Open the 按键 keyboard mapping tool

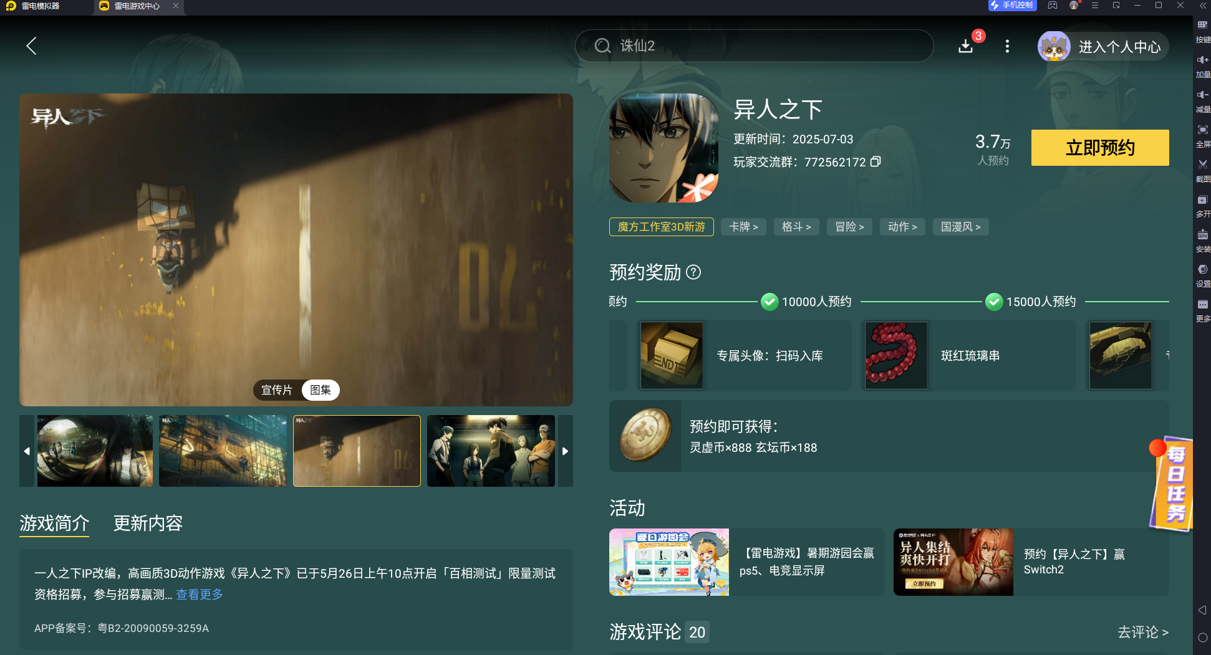(1203, 30)
